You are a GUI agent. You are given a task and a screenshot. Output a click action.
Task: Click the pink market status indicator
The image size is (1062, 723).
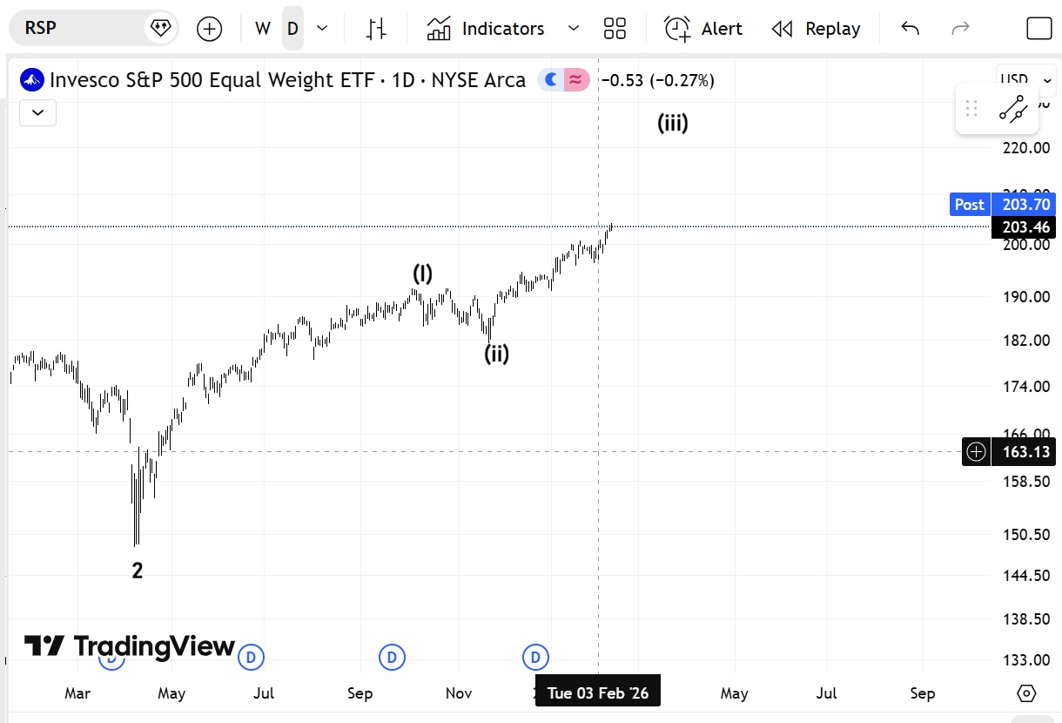point(575,80)
